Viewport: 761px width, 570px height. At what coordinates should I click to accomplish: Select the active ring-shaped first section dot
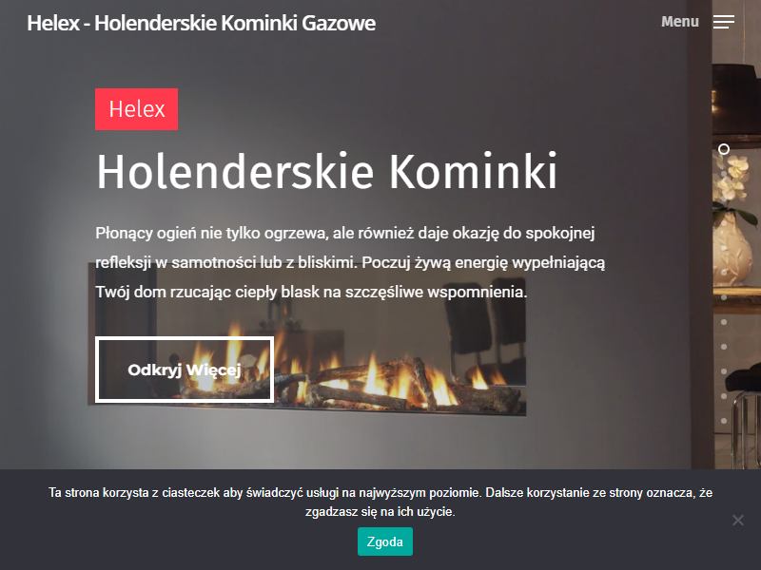click(724, 149)
